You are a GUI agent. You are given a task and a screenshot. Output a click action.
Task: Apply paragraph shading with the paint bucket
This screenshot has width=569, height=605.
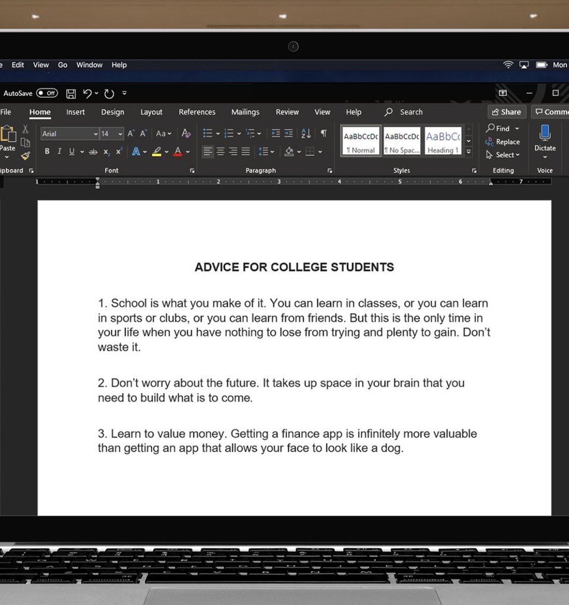pyautogui.click(x=289, y=151)
